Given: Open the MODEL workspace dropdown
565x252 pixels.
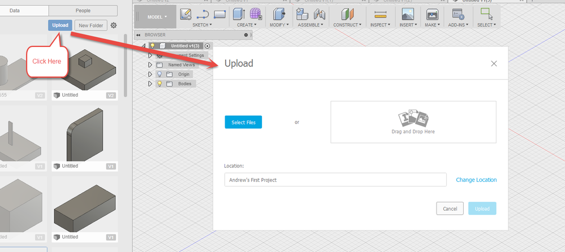Looking at the screenshot, I should [x=157, y=17].
